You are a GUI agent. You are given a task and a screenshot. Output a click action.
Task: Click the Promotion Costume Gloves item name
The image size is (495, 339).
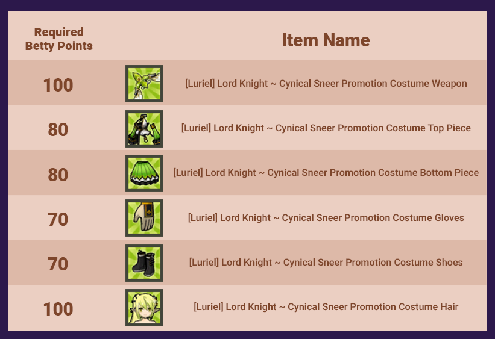pos(326,217)
